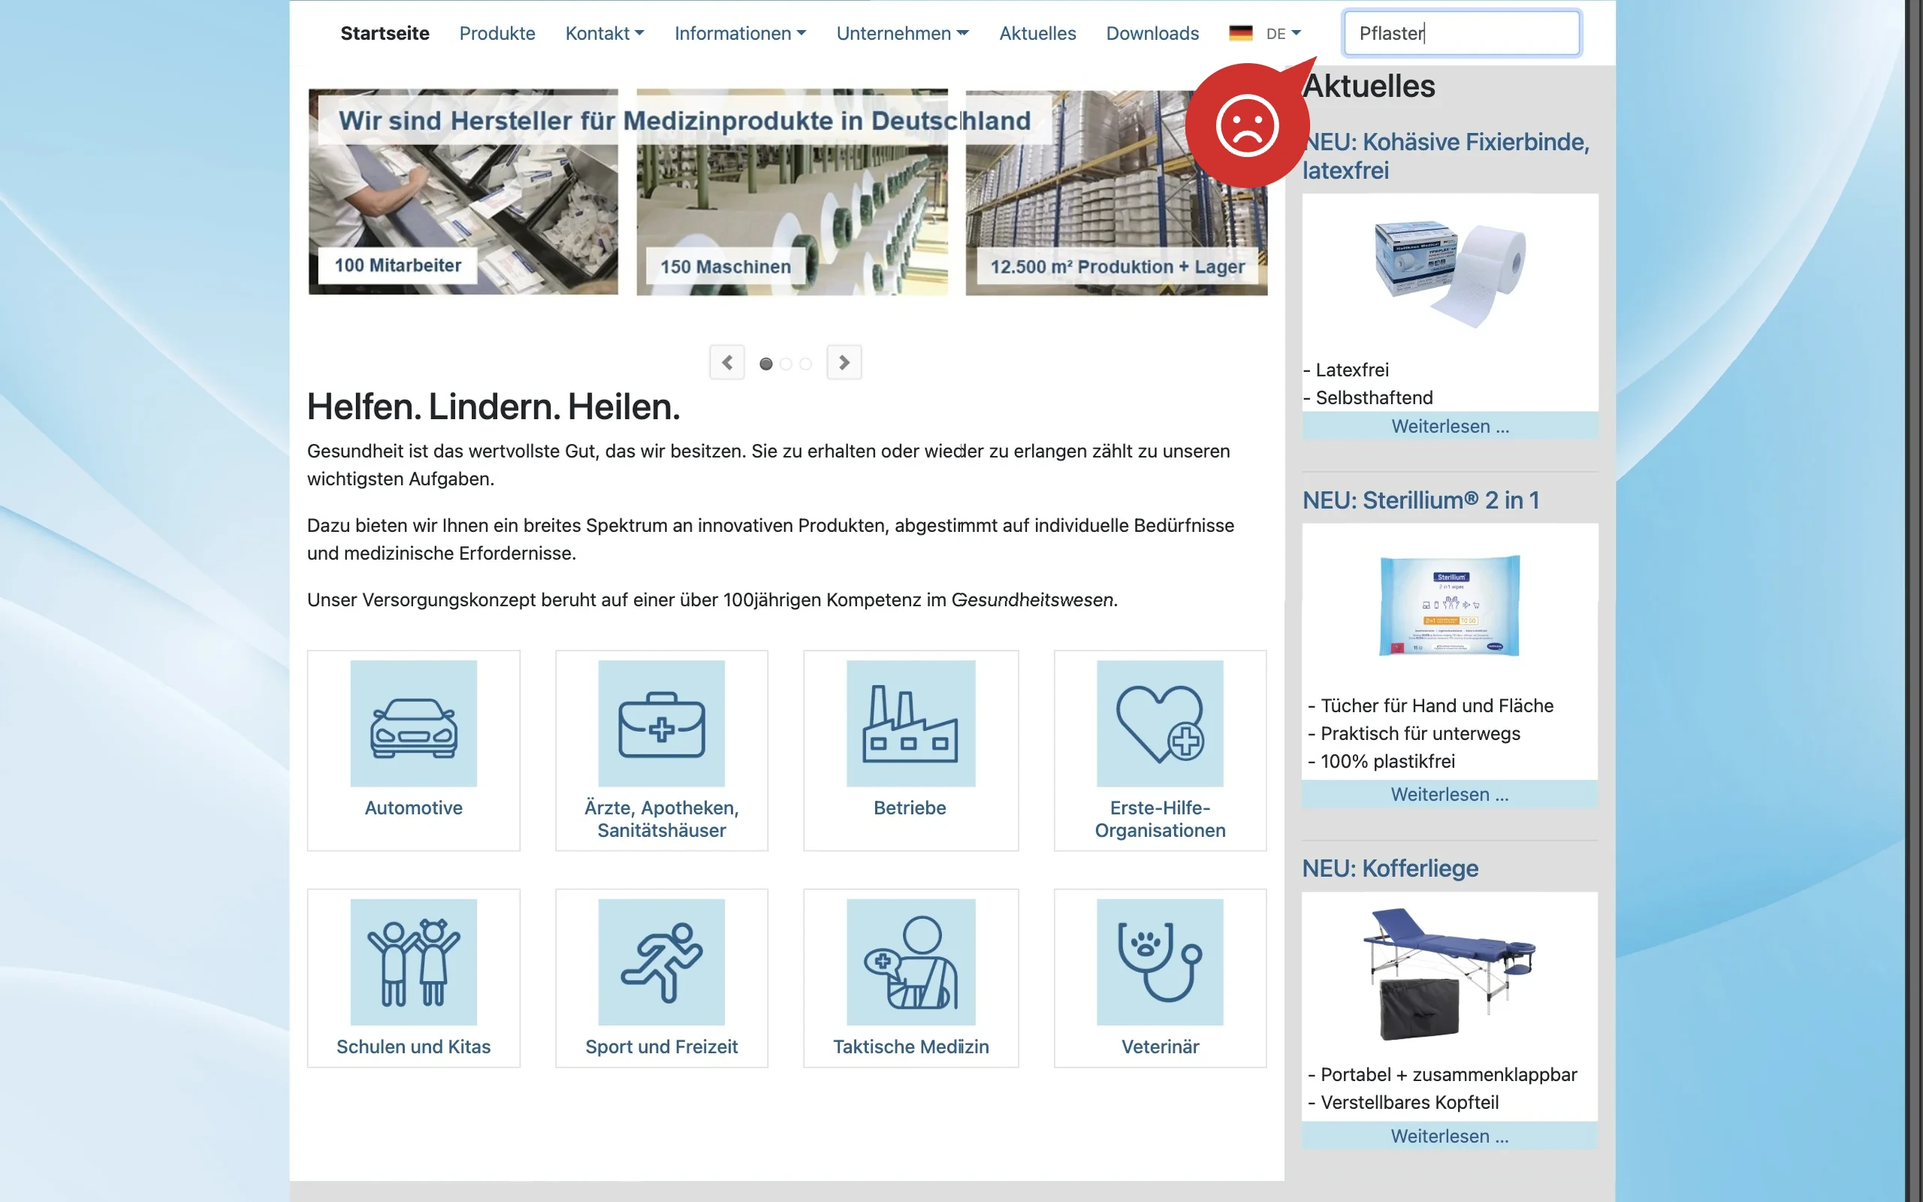Open the Downloads menu item

point(1152,33)
